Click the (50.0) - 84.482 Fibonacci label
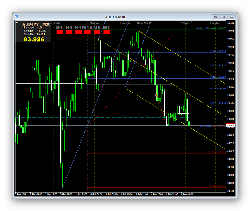Screen dimensions: 250x211 click(218, 77)
